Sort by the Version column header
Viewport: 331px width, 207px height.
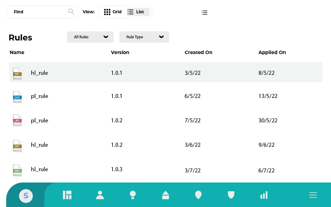pyautogui.click(x=120, y=53)
